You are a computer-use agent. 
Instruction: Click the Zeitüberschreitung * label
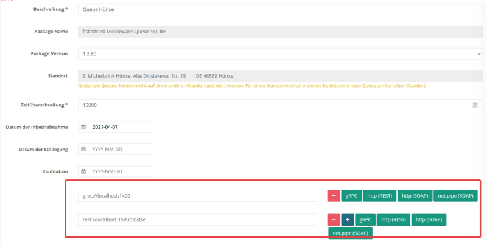44,105
